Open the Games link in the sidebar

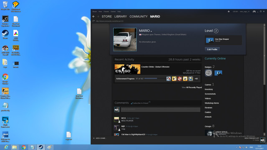click(x=208, y=85)
